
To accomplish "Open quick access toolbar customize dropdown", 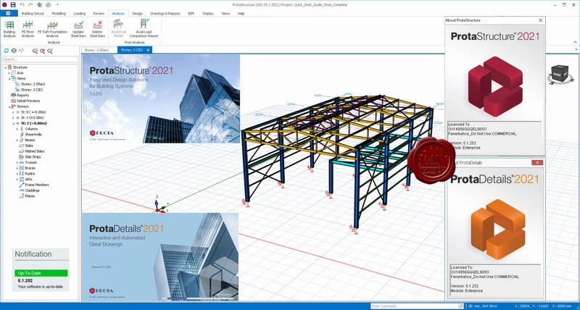I will point(57,5).
